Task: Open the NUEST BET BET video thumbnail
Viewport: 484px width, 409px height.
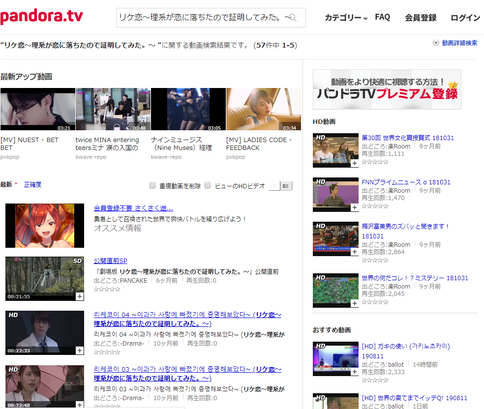Action: 38,109
